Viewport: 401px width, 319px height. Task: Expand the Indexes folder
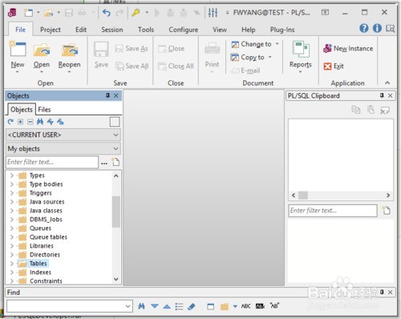click(x=12, y=273)
